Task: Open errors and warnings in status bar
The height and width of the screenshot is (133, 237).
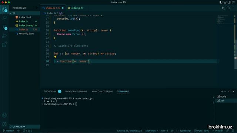Action: tap(27, 131)
